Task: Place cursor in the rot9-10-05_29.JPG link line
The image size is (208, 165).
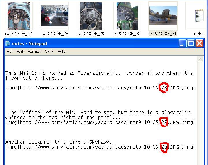Action: (101, 147)
